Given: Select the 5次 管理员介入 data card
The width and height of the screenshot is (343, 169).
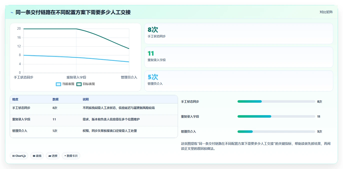Looking at the screenshot, I should pyautogui.click(x=239, y=81).
